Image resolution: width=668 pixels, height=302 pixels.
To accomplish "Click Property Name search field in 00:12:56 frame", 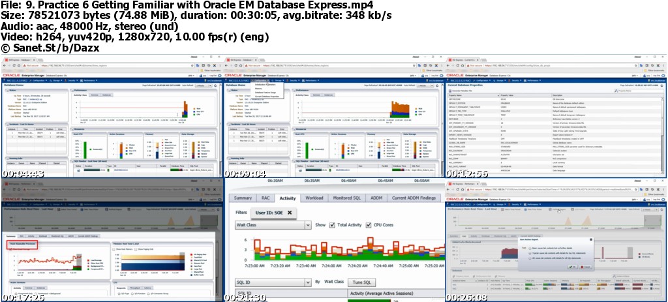I will 639,91.
